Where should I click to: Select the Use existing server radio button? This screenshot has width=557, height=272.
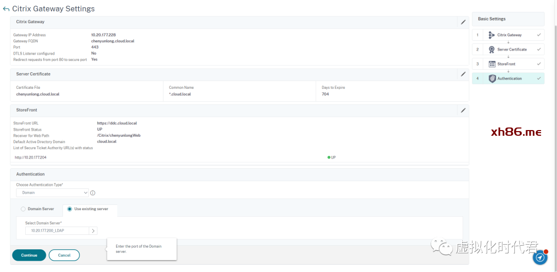point(70,209)
